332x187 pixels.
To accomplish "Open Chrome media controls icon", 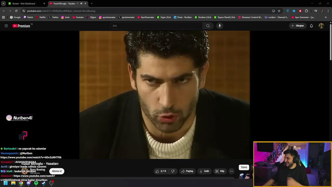I will pyautogui.click(x=316, y=11).
